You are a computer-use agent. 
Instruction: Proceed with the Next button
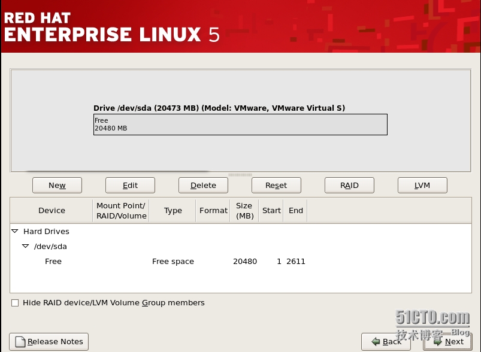(x=447, y=342)
